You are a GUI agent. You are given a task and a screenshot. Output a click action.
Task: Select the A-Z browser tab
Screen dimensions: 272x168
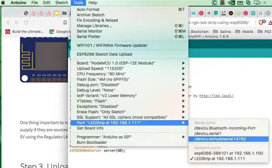coord(224,13)
